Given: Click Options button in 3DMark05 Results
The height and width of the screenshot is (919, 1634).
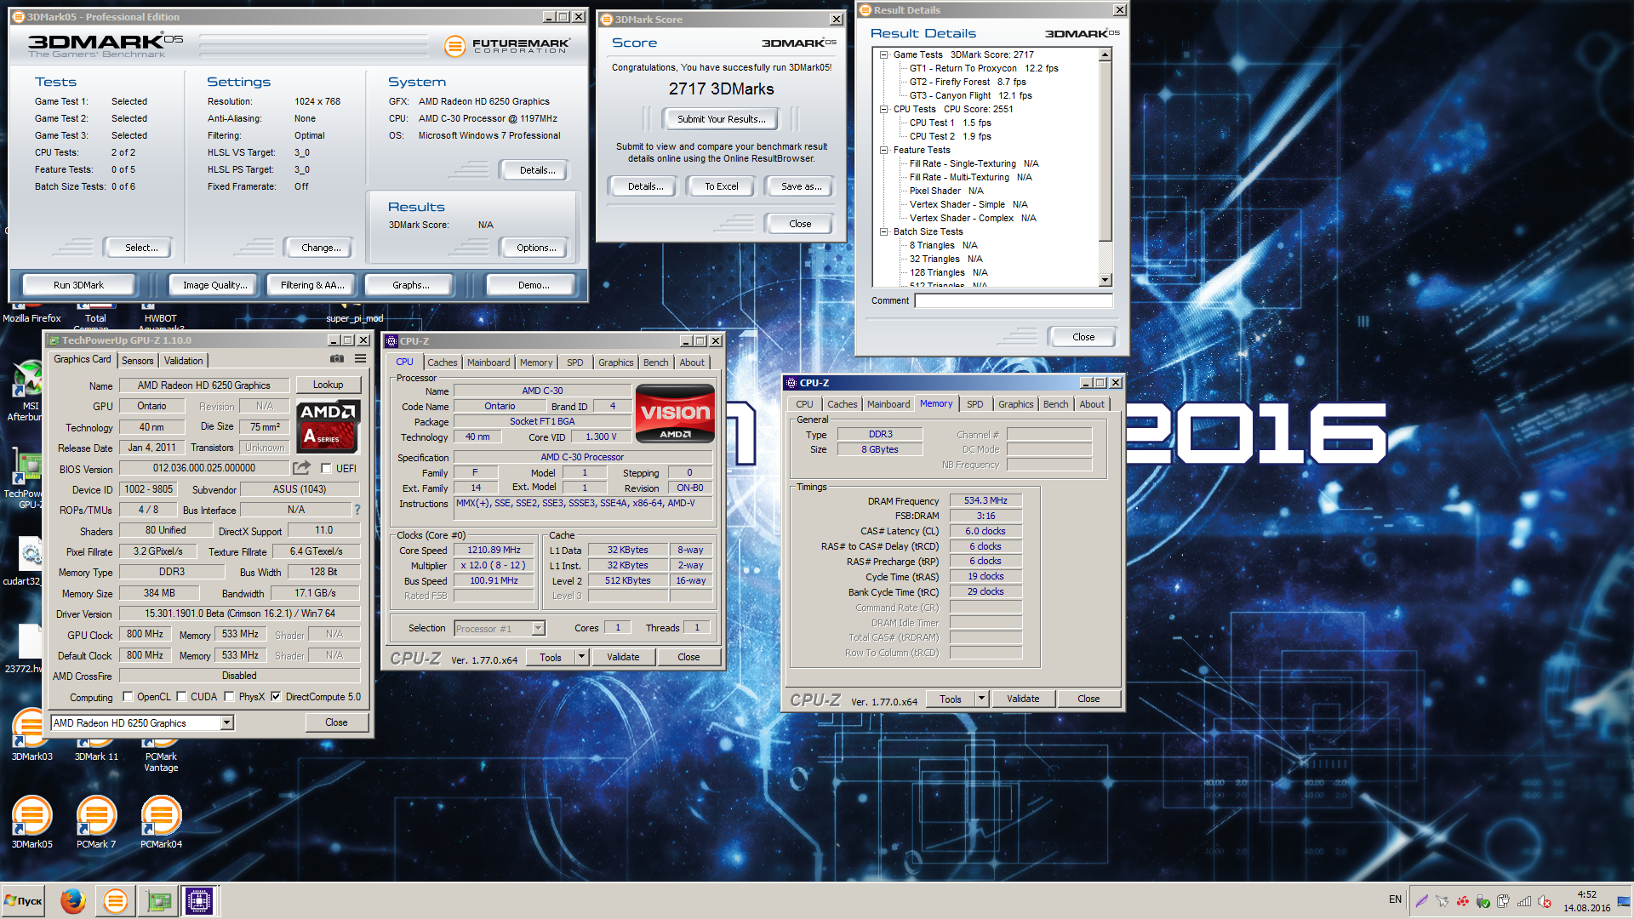Looking at the screenshot, I should click(x=536, y=248).
